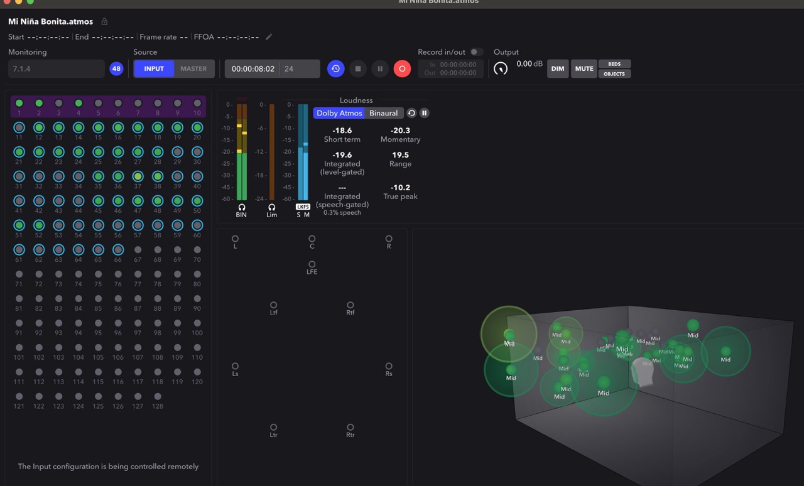This screenshot has width=804, height=486.
Task: Pause the loudness metering
Action: point(425,113)
